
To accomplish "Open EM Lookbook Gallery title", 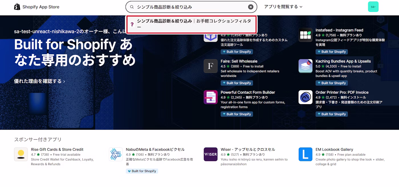I will coord(334,149).
